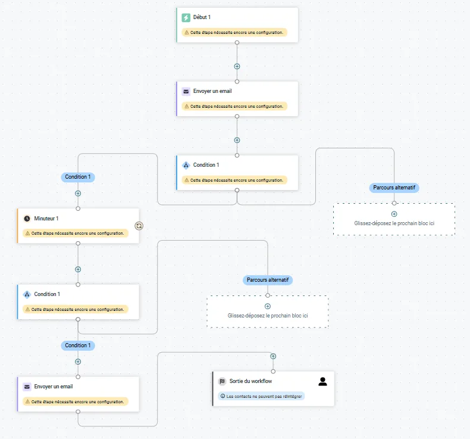Click the configuration warning on the top email block
The width and height of the screenshot is (470, 439).
coord(234,106)
